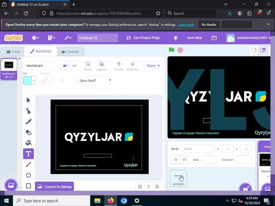The image size is (275, 206).
Task: Select the Reshape tool
Action: click(28, 111)
